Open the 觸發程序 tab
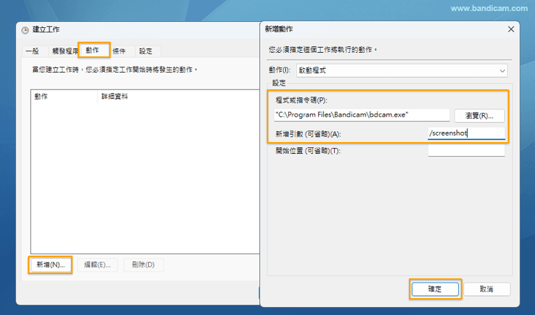Image resolution: width=535 pixels, height=315 pixels. (x=64, y=51)
